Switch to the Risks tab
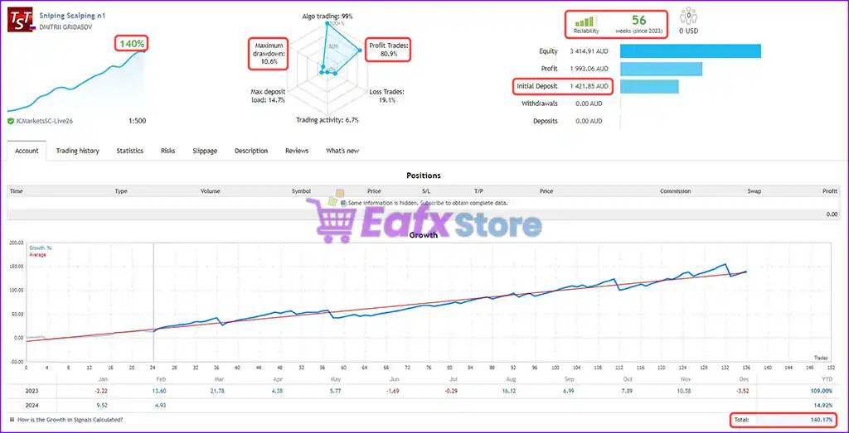 point(167,151)
